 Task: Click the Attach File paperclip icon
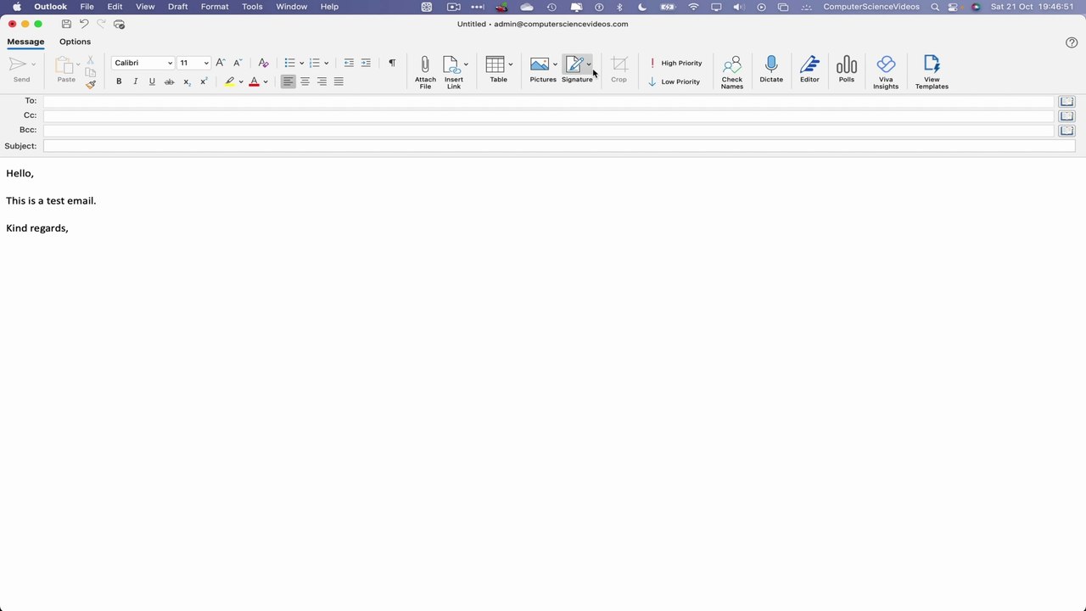(425, 64)
